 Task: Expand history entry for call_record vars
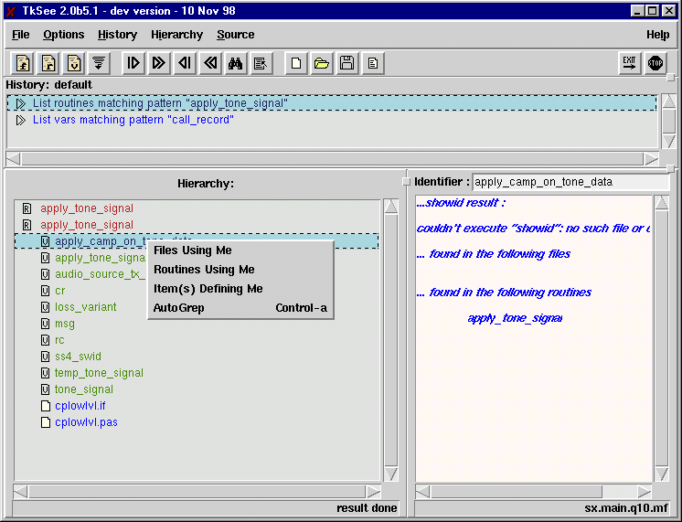[20, 120]
